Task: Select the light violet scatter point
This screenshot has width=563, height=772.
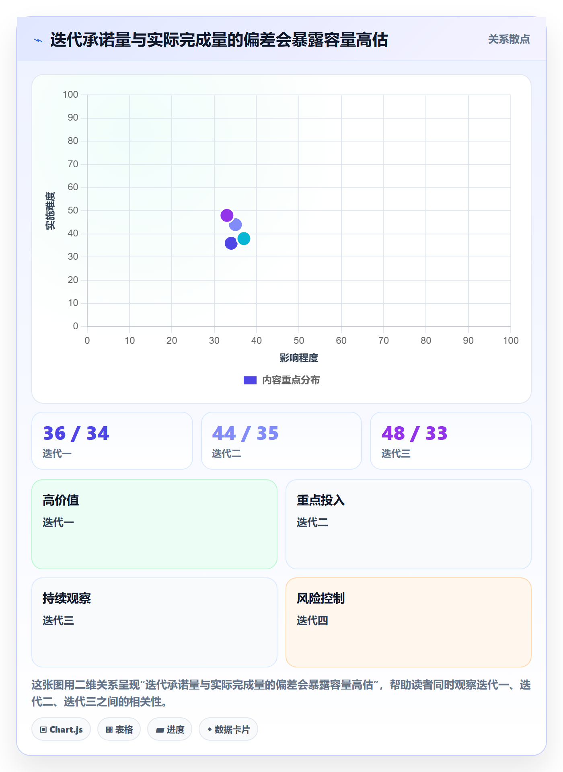Action: (x=235, y=225)
